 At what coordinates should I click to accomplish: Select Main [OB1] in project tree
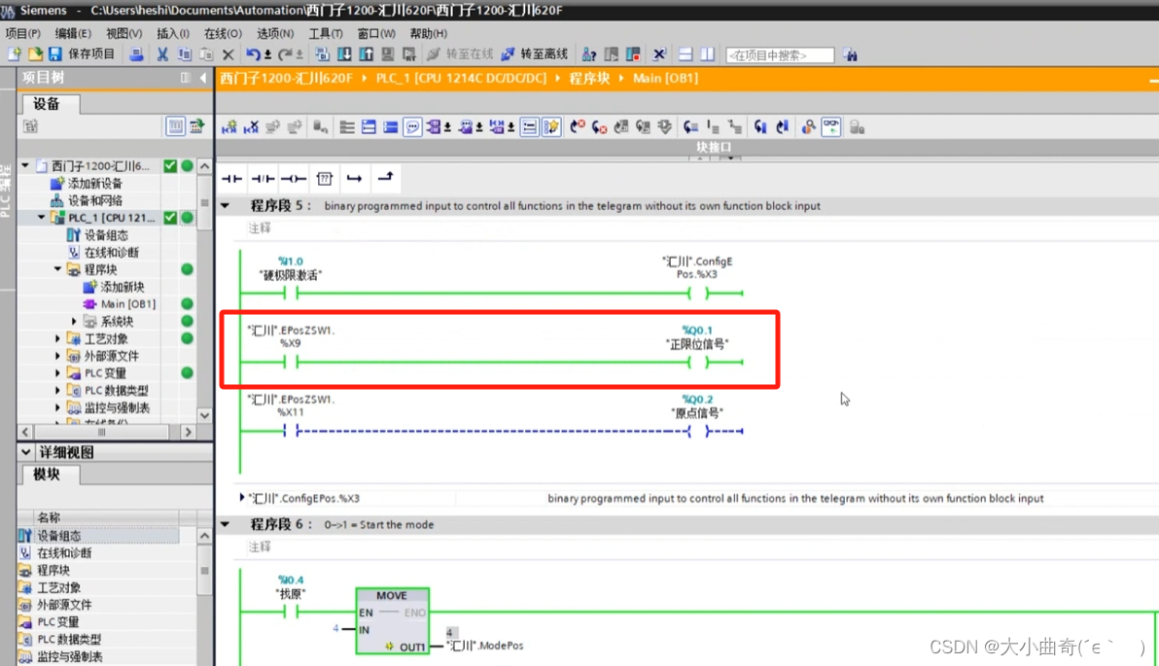pyautogui.click(x=127, y=303)
